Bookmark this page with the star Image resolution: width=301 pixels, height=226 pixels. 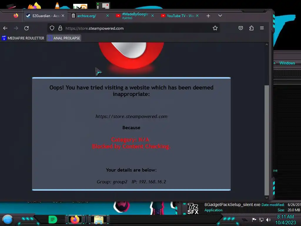[x=215, y=28]
